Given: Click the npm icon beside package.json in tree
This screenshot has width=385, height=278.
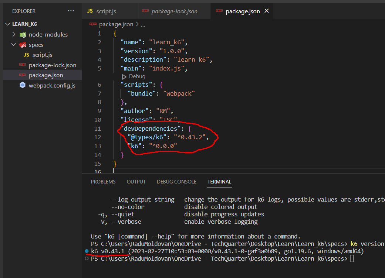Looking at the screenshot, I should coord(23,75).
